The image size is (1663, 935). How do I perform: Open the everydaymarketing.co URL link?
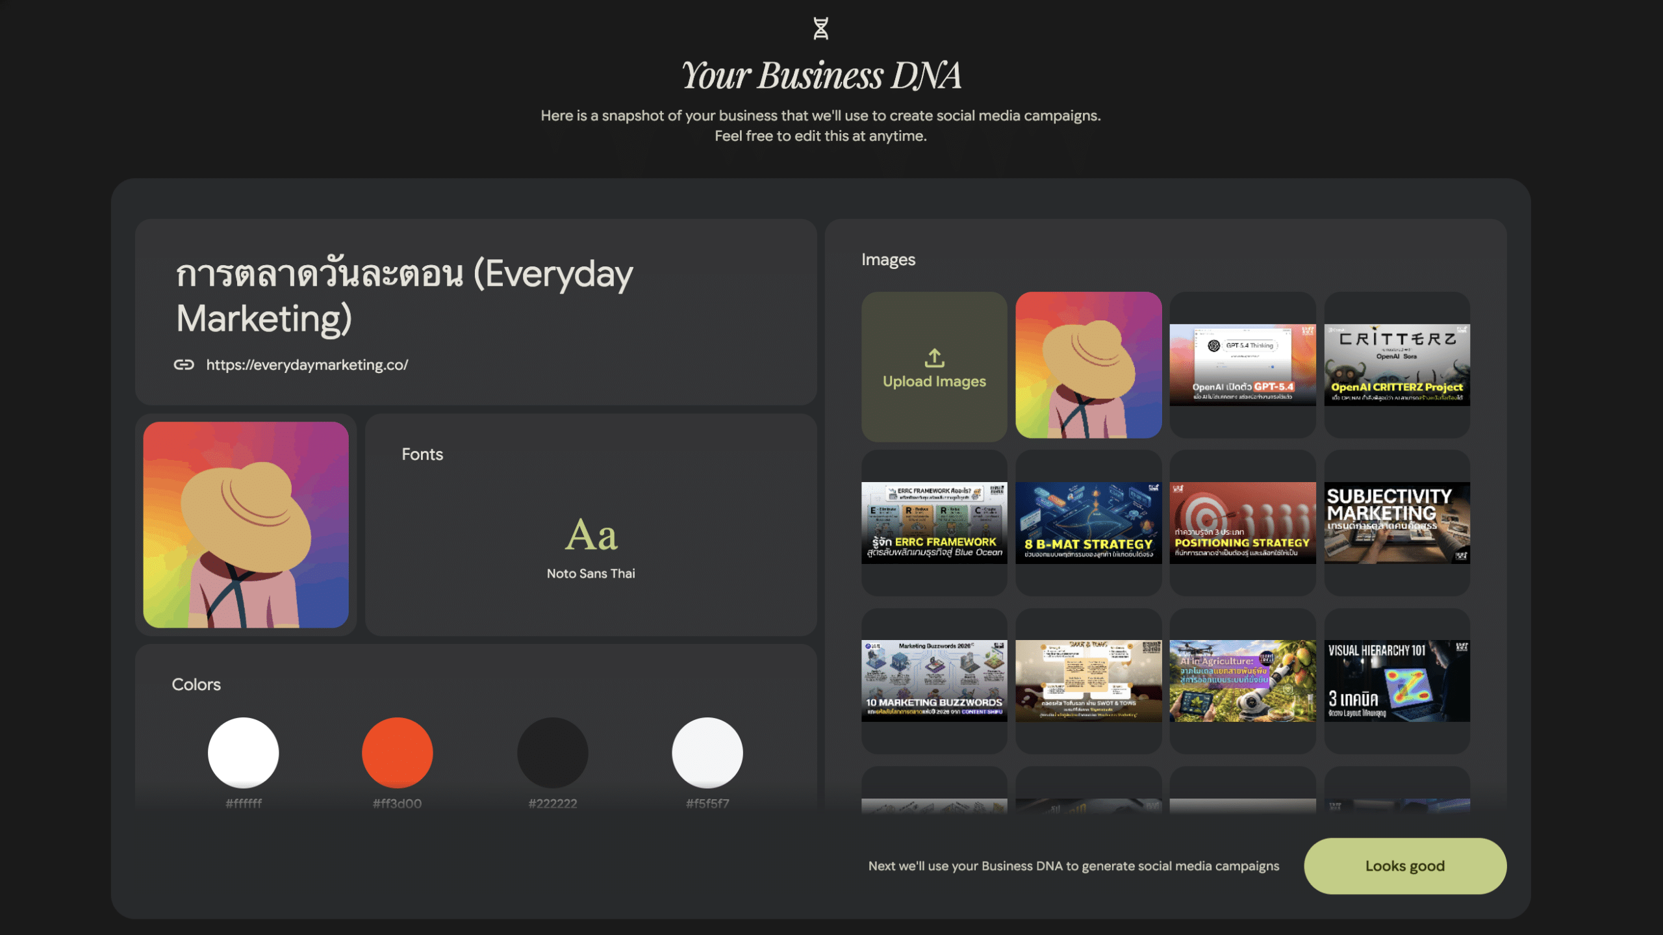click(307, 365)
